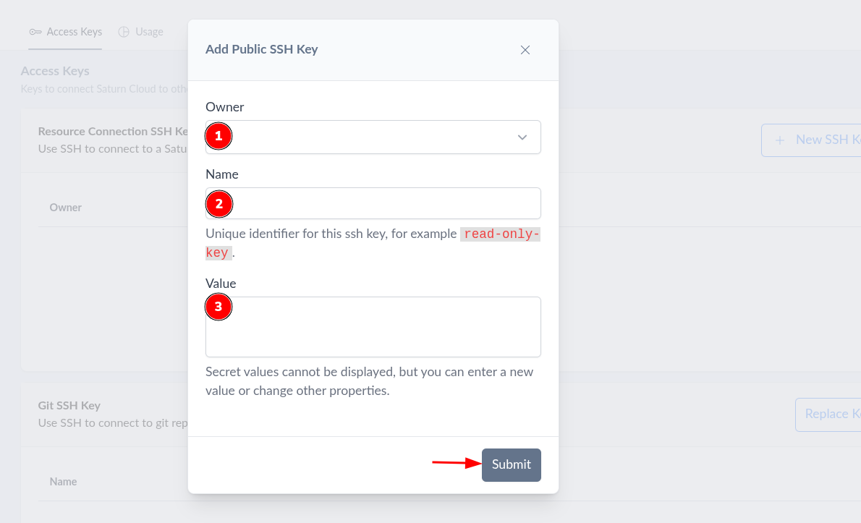861x523 pixels.
Task: Click inside the Value textarea
Action: point(373,327)
